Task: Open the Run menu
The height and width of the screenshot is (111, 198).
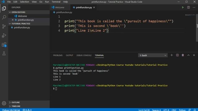Action: click(47, 2)
